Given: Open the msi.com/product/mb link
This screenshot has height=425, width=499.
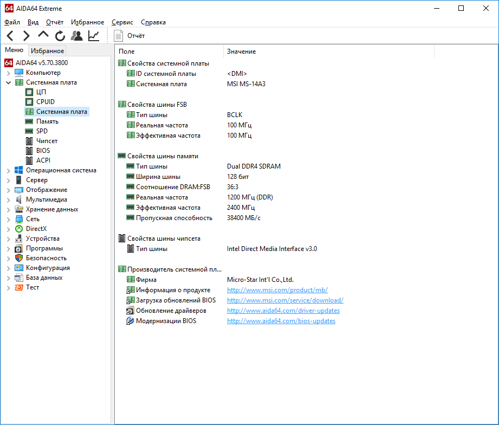Looking at the screenshot, I should (277, 290).
